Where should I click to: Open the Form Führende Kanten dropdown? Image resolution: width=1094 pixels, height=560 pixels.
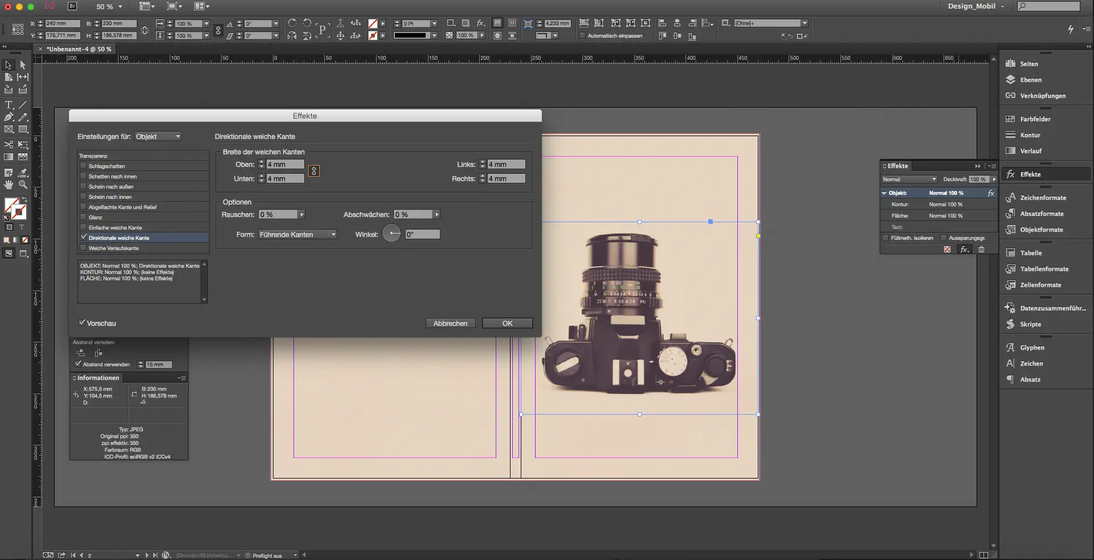[x=297, y=234]
